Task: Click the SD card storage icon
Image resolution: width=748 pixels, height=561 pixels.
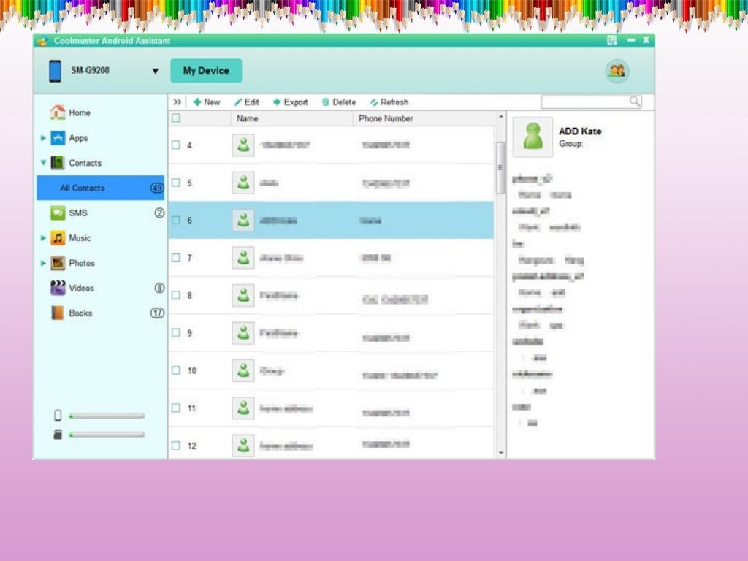Action: click(x=58, y=434)
